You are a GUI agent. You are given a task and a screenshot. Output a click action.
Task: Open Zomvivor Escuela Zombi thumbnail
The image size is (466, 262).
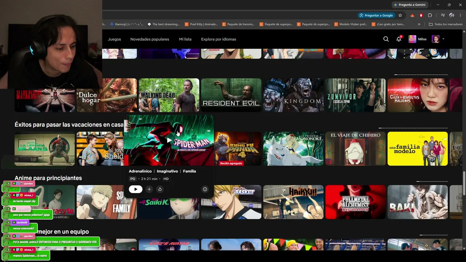point(355,95)
